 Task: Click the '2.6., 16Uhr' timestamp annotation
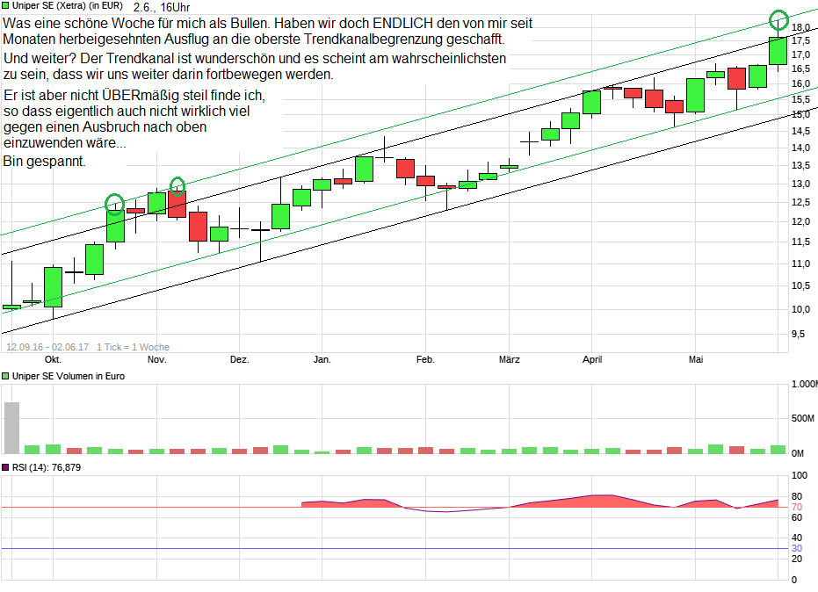coord(162,7)
